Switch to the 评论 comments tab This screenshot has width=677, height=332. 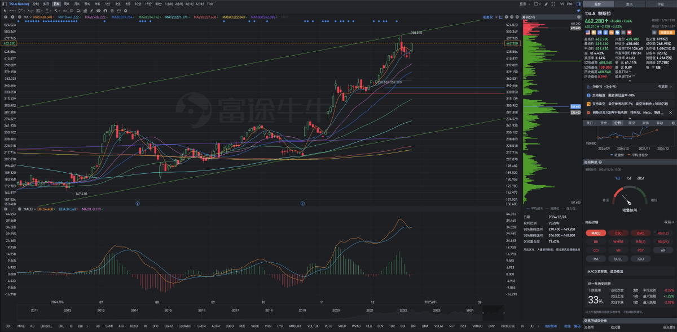661,4
